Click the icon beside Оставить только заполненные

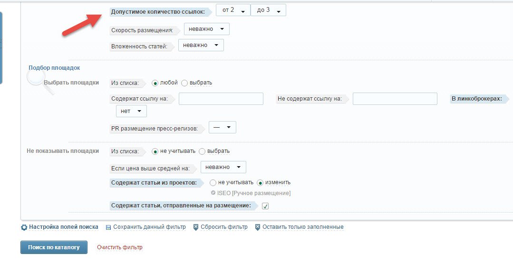point(258,227)
